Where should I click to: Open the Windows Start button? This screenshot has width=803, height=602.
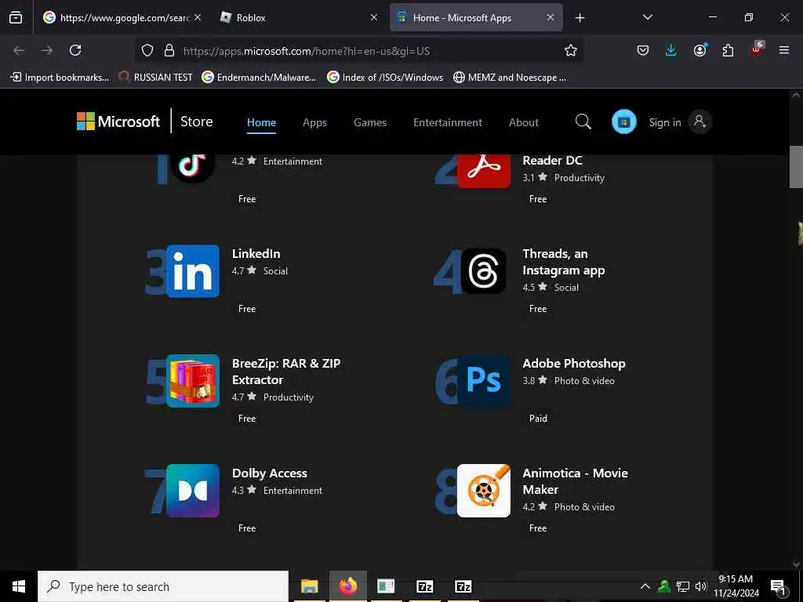click(x=19, y=586)
